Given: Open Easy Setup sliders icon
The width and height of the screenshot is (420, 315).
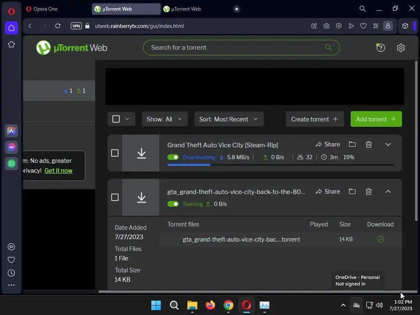Looking at the screenshot, I should [376, 26].
